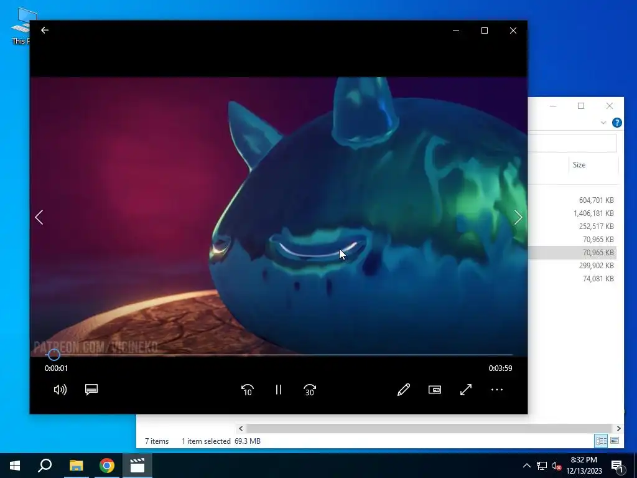Close the File Explorer window
The width and height of the screenshot is (637, 478).
pyautogui.click(x=610, y=106)
